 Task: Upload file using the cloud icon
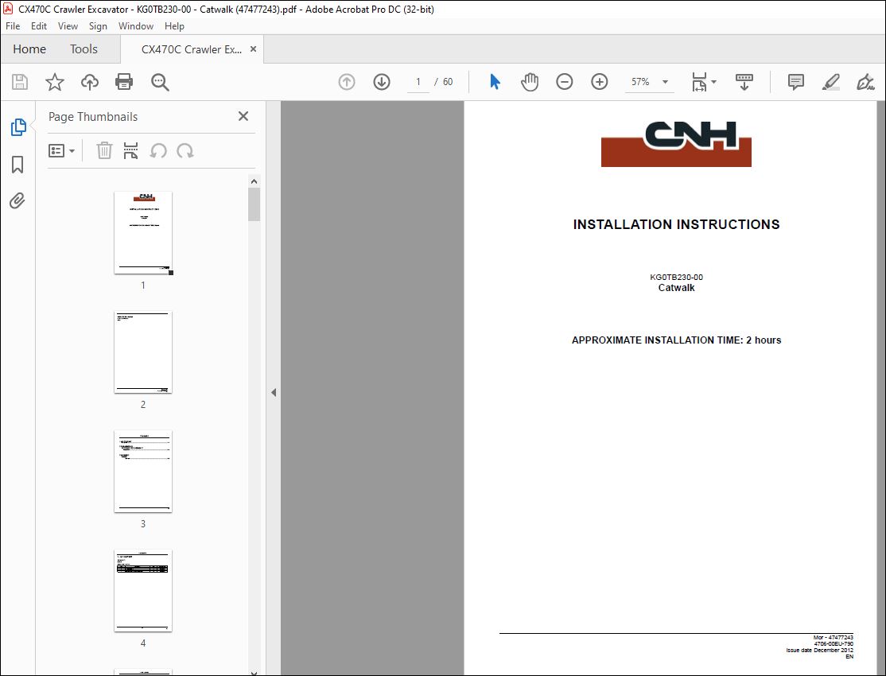pyautogui.click(x=89, y=82)
